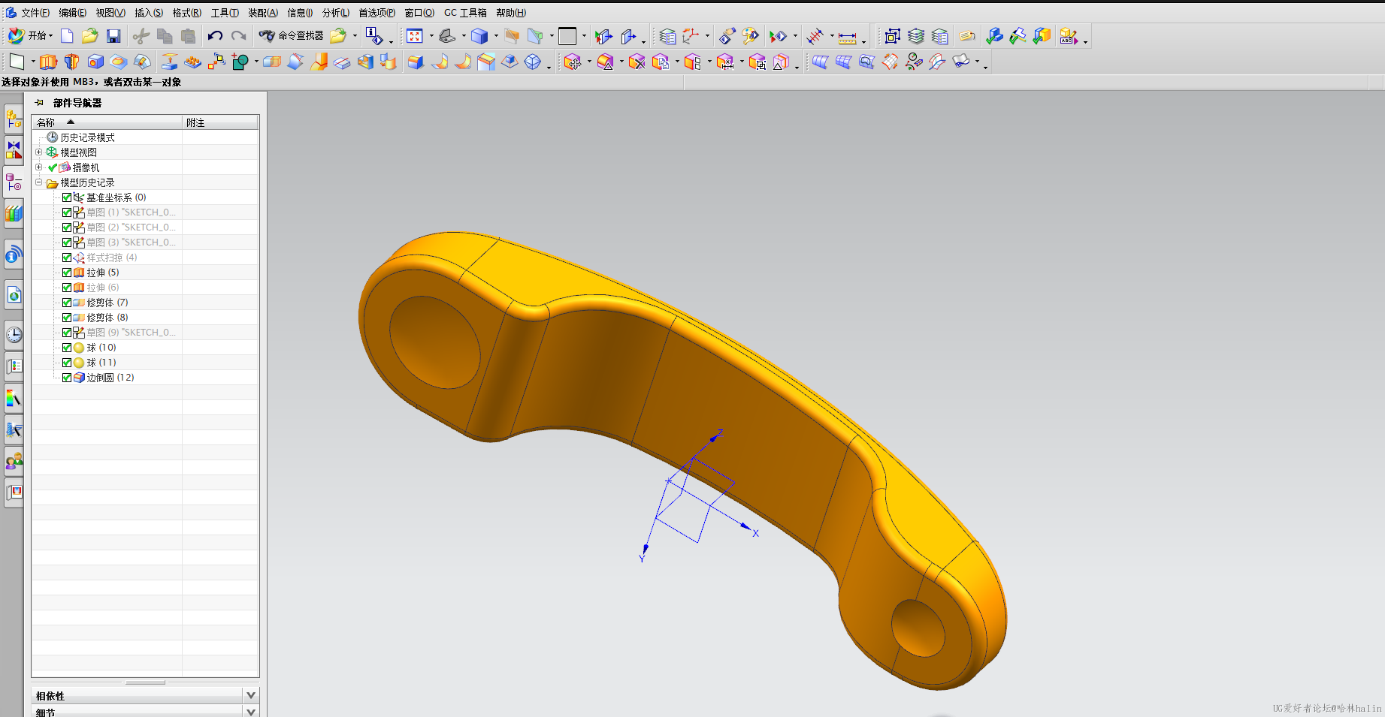Toggle the 拉伸 (6) feature checkbox
The height and width of the screenshot is (717, 1385).
67,288
